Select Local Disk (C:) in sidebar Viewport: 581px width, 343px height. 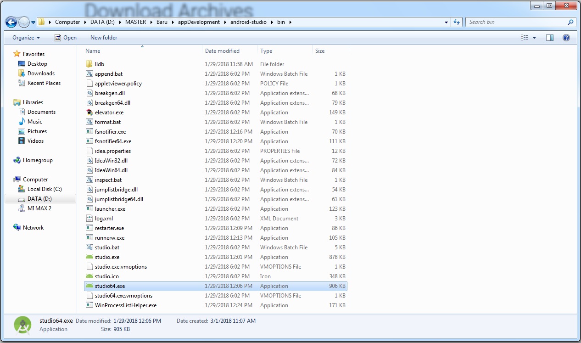[x=44, y=189]
